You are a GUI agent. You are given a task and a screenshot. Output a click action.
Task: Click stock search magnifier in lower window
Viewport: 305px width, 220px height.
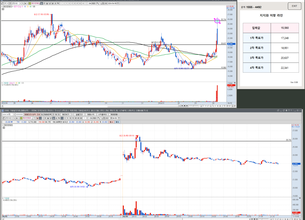pyautogui.click(x=14, y=118)
